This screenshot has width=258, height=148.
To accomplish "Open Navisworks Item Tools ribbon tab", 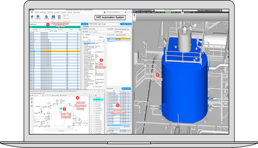I will click(168, 12).
